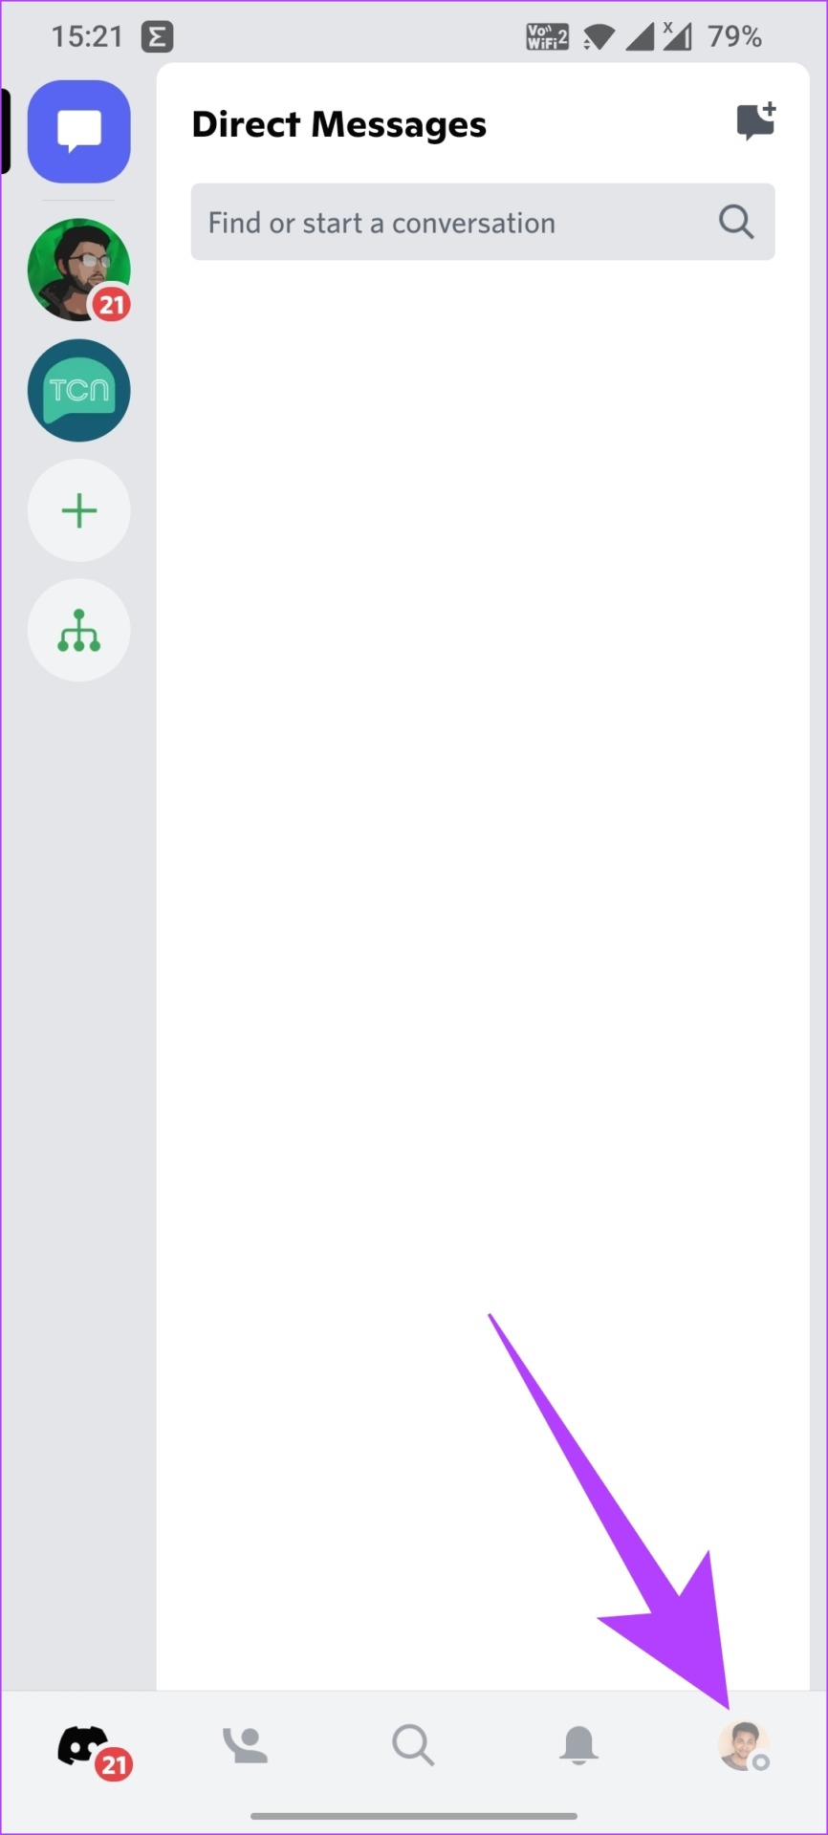Tap the status ring on the profile avatar
The image size is (828, 1835).
point(760,1761)
